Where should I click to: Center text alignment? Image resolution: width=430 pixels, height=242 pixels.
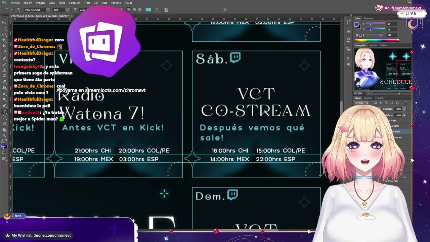[x=134, y=10]
